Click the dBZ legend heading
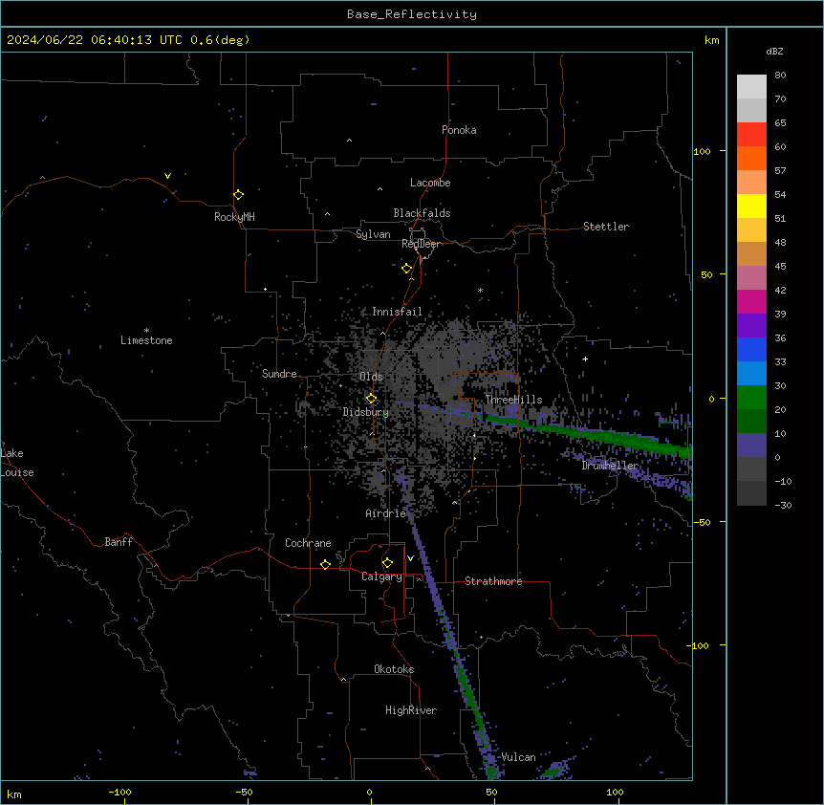Viewport: 824px width, 805px height. [x=774, y=51]
